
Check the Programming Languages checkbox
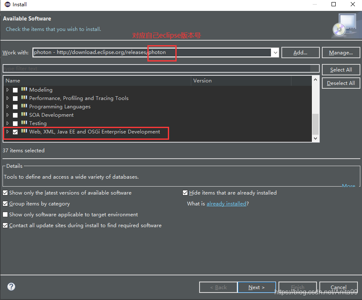(15, 107)
